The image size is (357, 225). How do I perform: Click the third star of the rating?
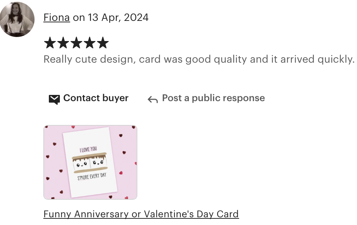76,43
